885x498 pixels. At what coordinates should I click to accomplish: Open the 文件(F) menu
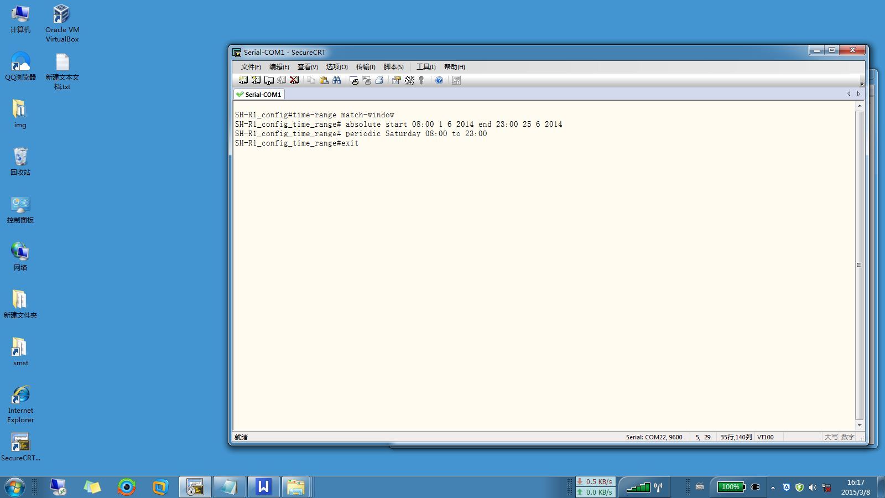click(x=251, y=67)
